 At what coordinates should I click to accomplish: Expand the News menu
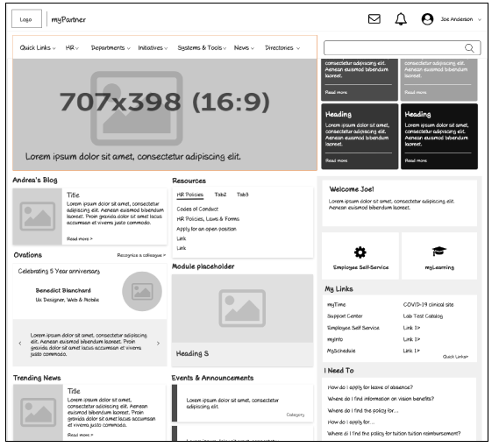(244, 48)
